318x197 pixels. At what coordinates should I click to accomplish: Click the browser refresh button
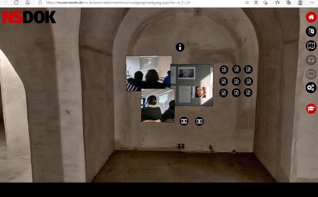(x=16, y=2)
